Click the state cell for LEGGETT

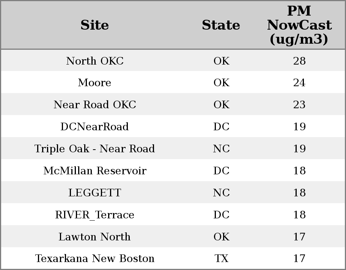click(221, 193)
